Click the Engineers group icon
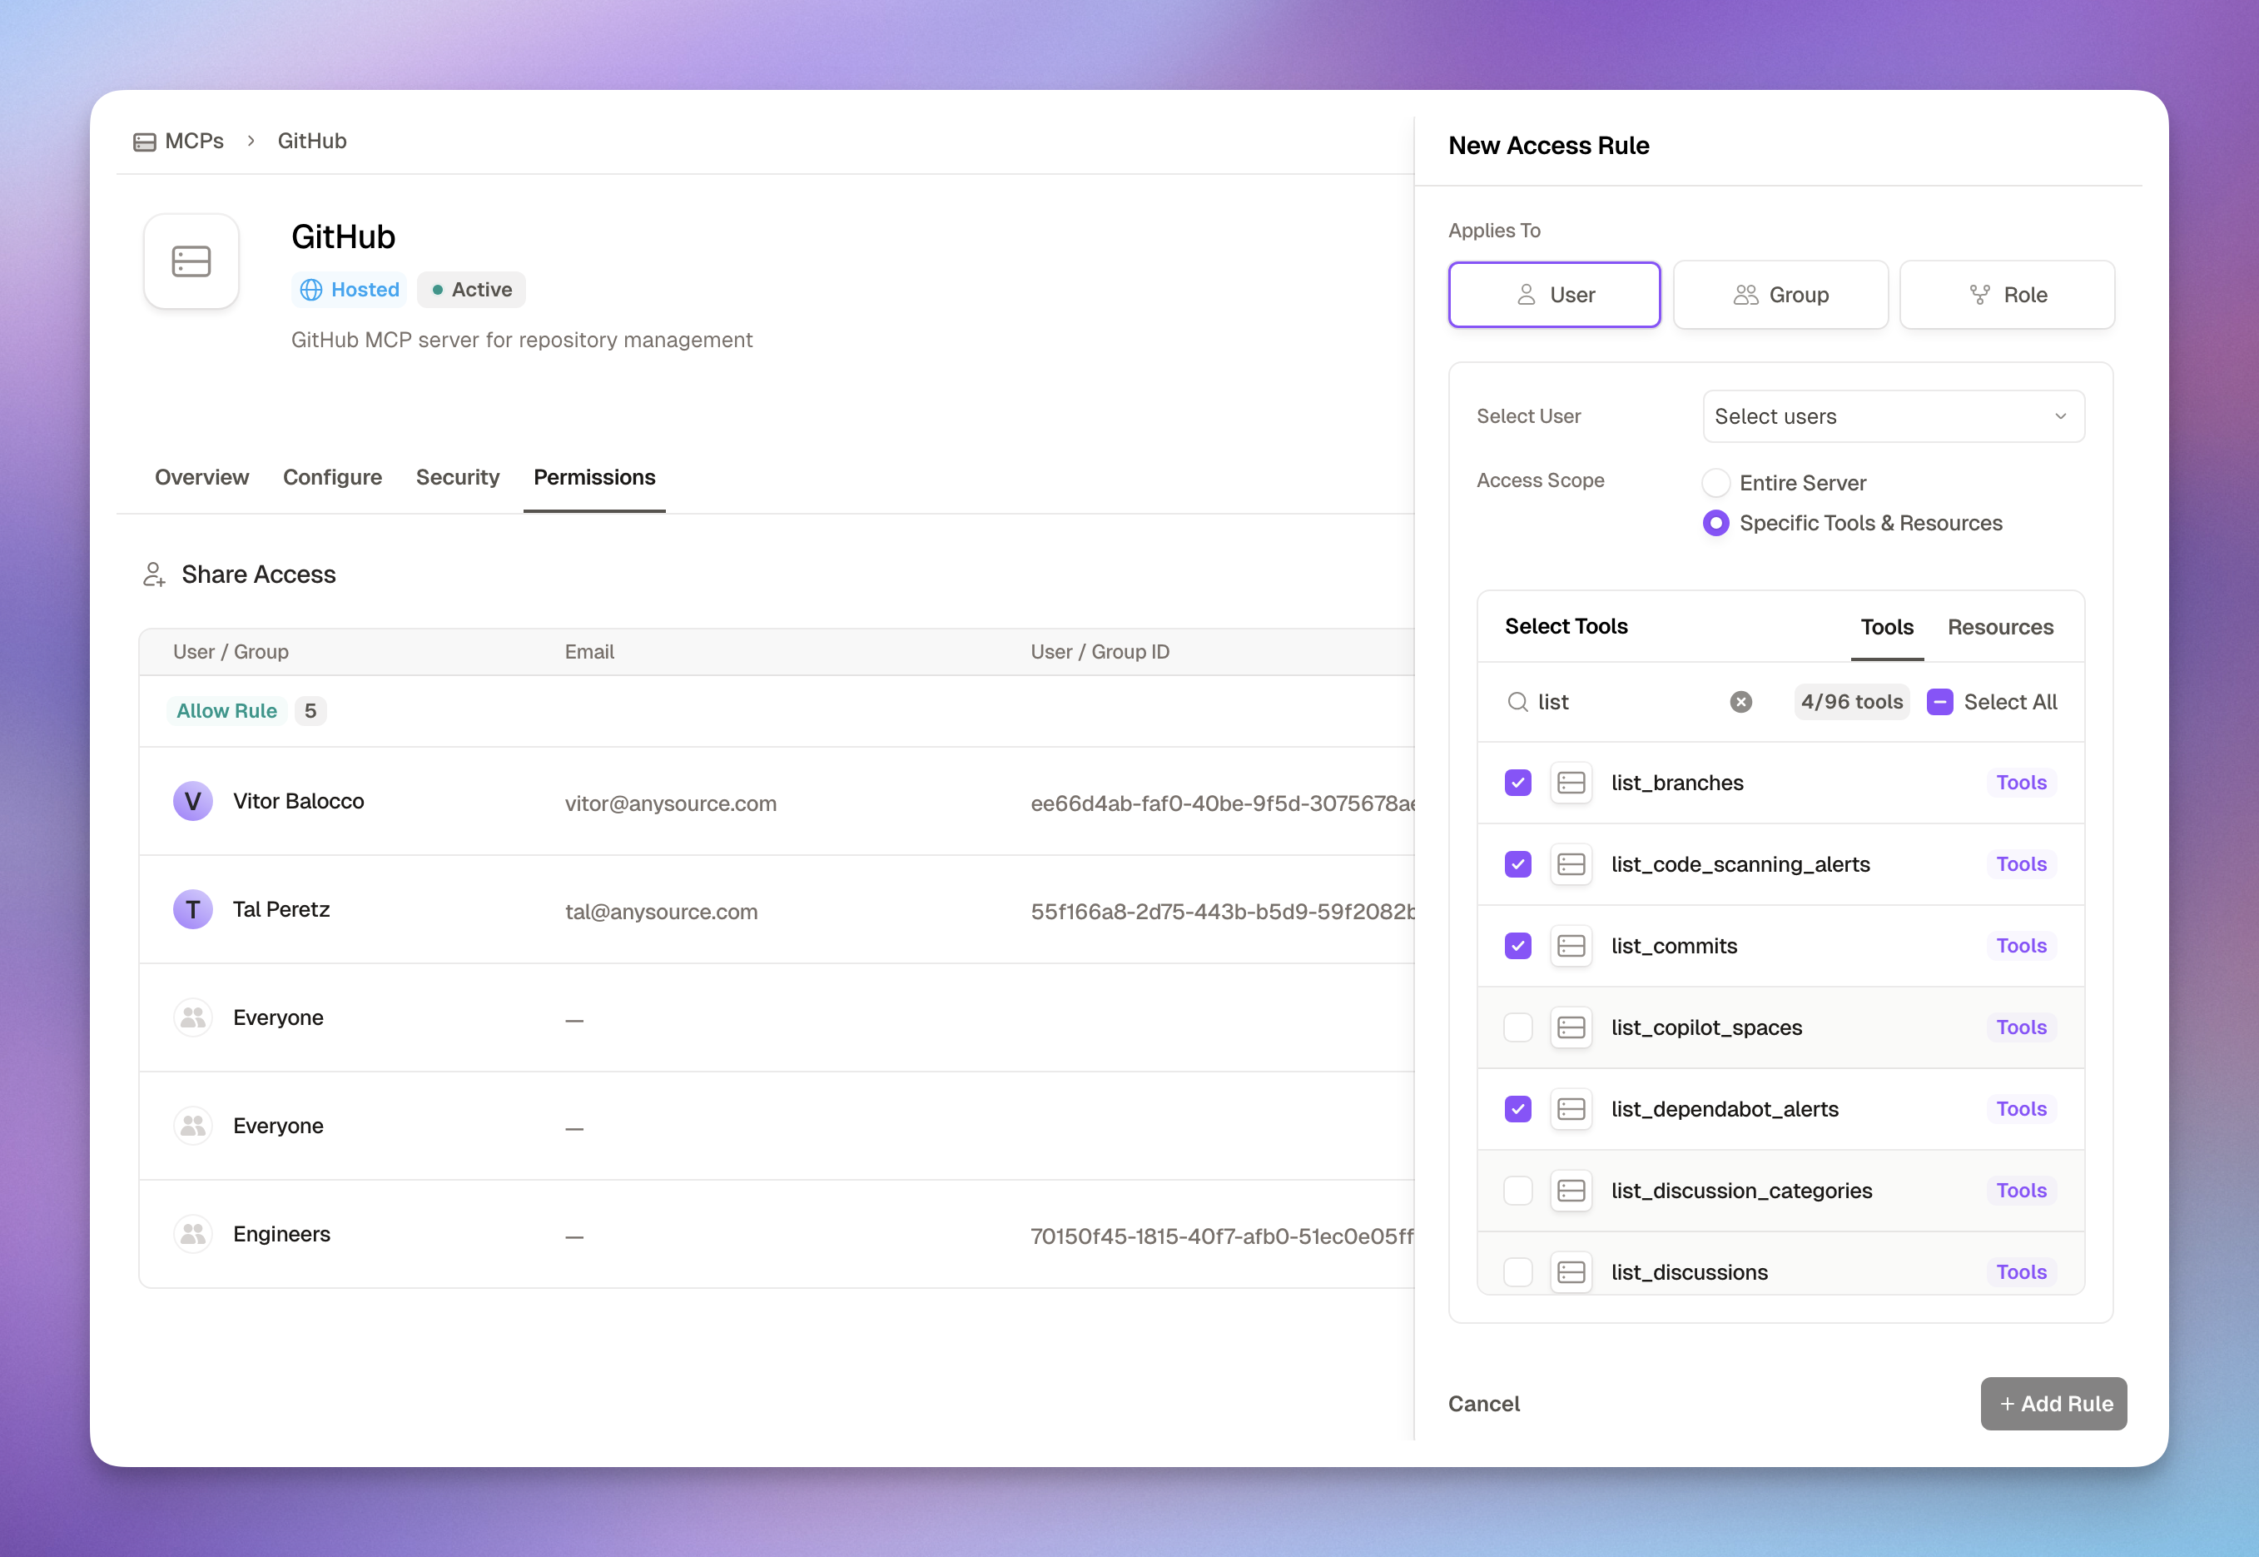Image resolution: width=2259 pixels, height=1557 pixels. [x=192, y=1233]
